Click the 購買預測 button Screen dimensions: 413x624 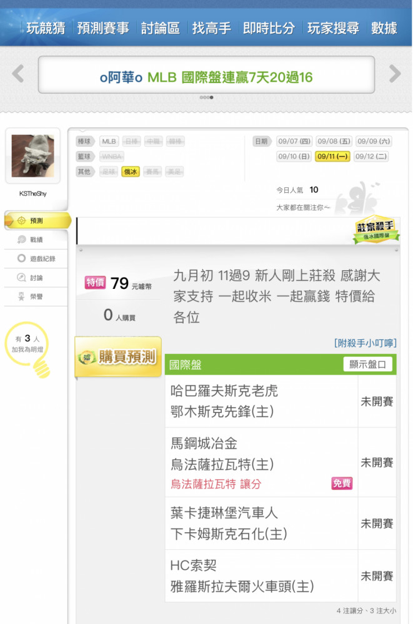(118, 356)
